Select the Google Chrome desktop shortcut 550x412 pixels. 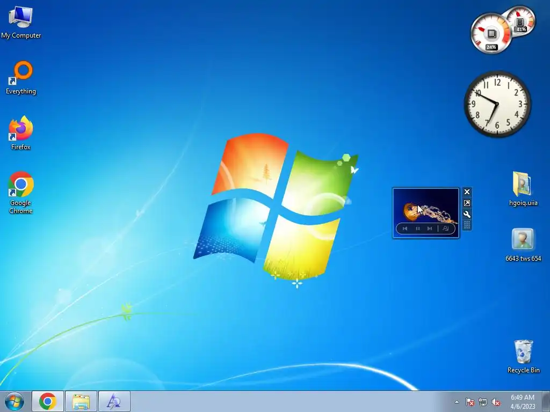pos(21,192)
